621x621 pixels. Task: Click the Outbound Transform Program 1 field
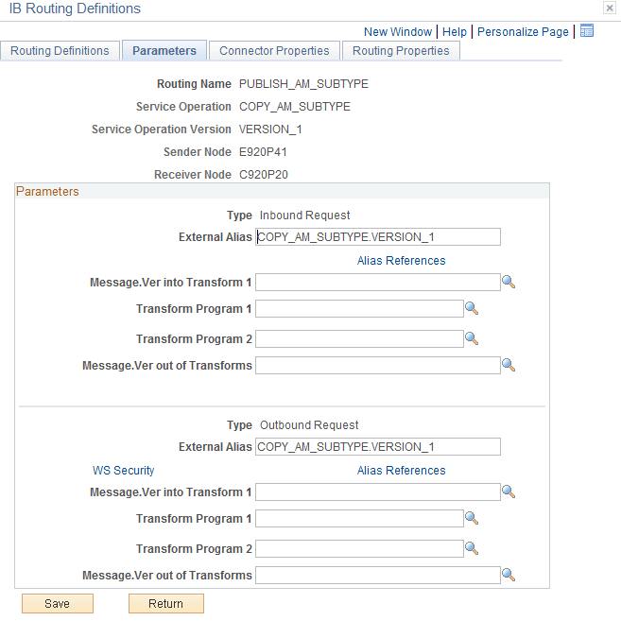[359, 518]
